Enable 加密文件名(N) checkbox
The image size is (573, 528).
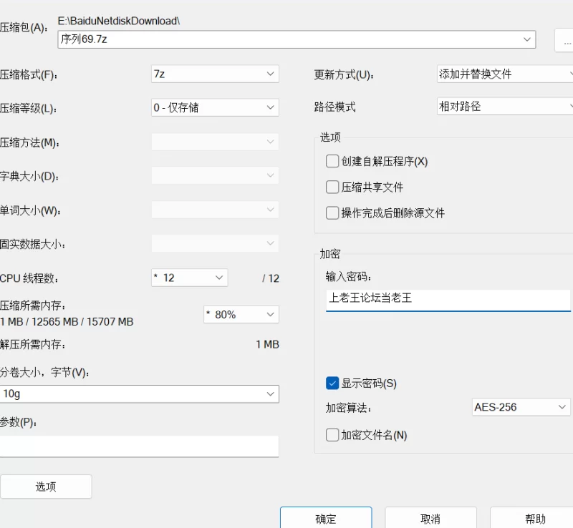332,435
